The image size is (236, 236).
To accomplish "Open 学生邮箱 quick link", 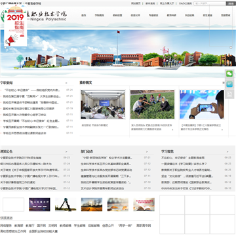I will click(79, 226).
